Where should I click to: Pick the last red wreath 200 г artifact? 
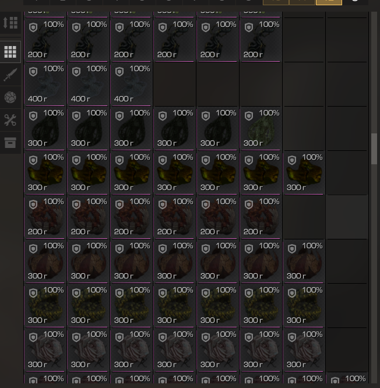[x=261, y=217]
